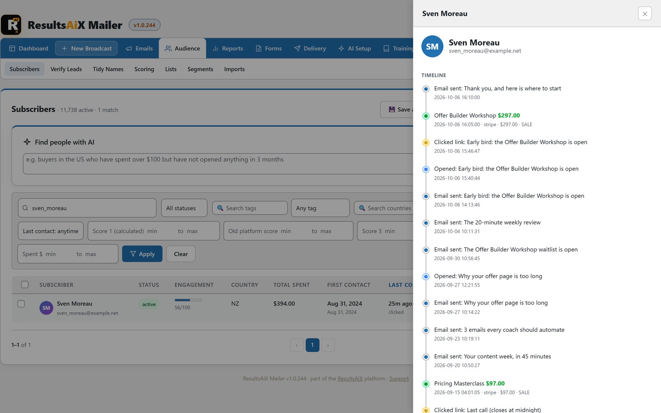Click the SM avatar in subscriber row
The width and height of the screenshot is (661, 413).
(x=46, y=308)
